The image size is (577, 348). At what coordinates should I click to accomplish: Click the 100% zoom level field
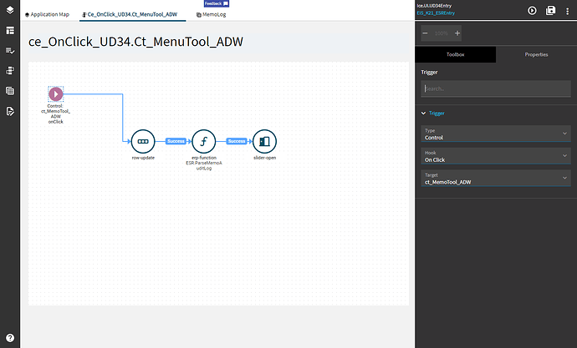(x=441, y=33)
